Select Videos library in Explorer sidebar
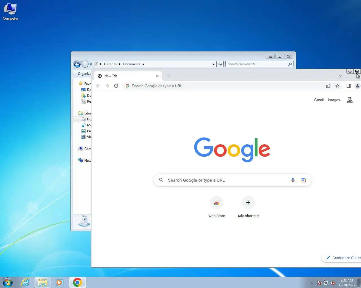361x288 pixels. click(86, 137)
